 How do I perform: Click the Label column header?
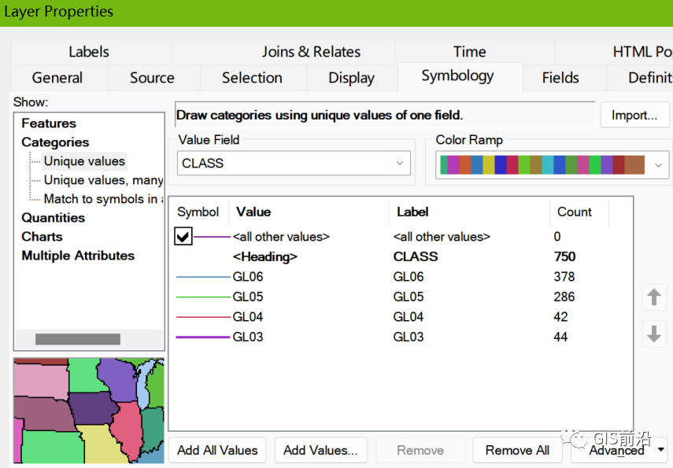click(412, 212)
